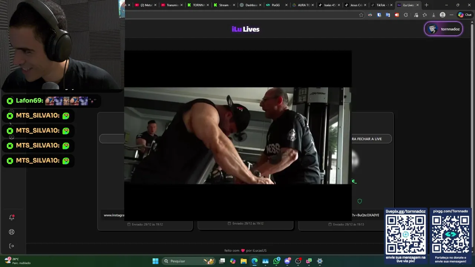The height and width of the screenshot is (267, 475).
Task: Switch to the AURA TC tab
Action: pos(303,5)
